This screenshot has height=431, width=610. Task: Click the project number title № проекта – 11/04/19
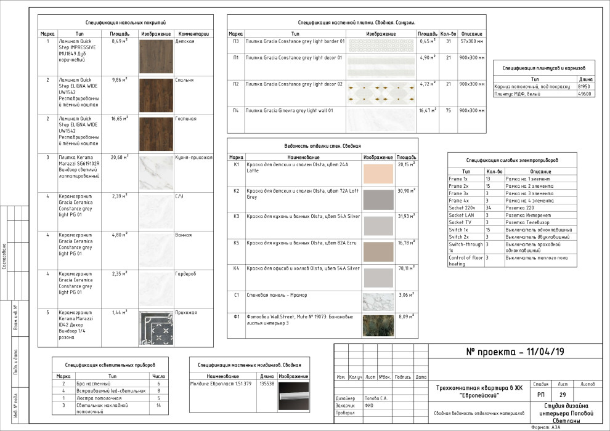point(514,352)
